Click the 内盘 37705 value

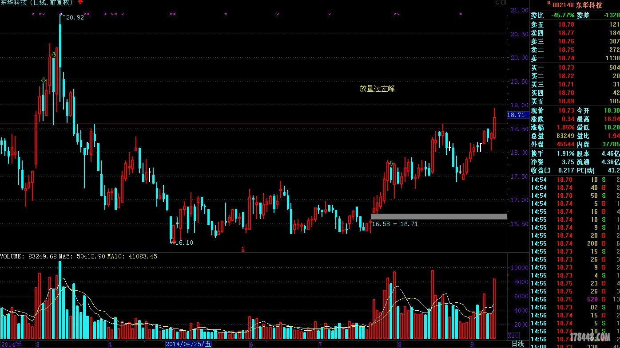611,145
